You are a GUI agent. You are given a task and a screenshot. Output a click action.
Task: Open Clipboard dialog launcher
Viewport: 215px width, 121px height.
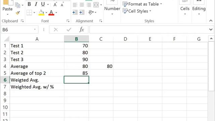22,21
